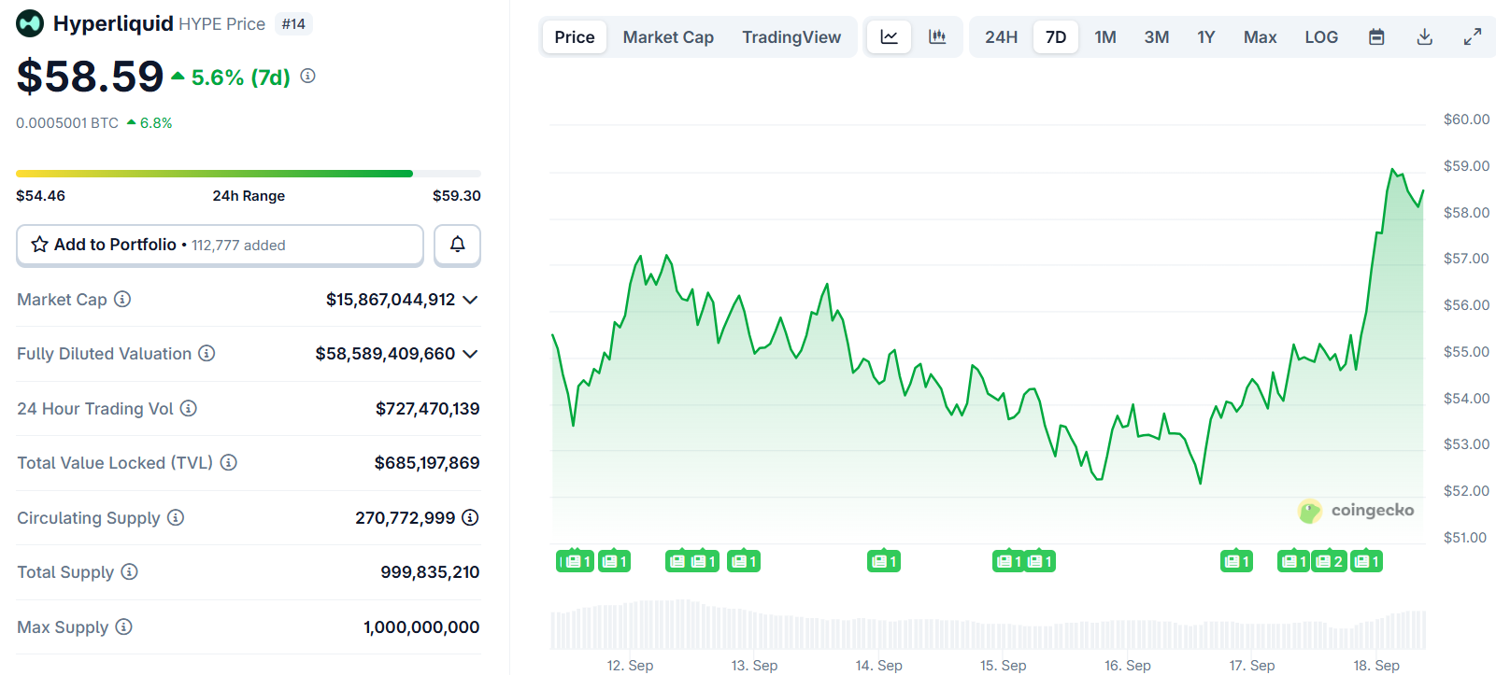Click the Total Supply info icon

pos(129,571)
